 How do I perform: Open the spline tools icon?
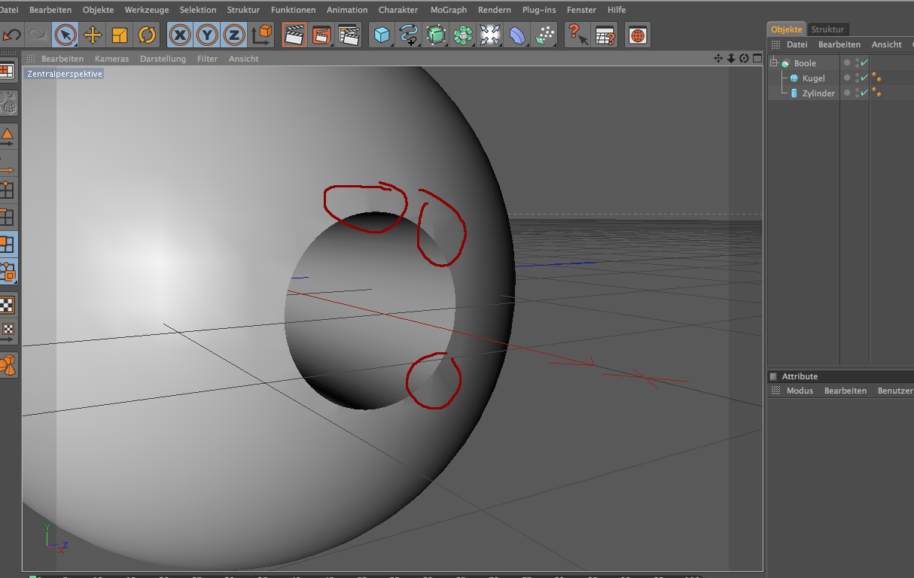(x=410, y=35)
